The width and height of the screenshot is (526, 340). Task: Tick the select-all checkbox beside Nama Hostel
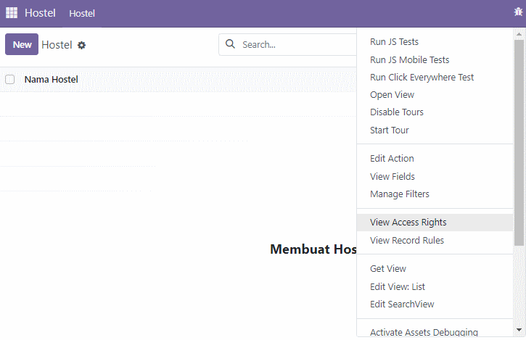pos(9,80)
